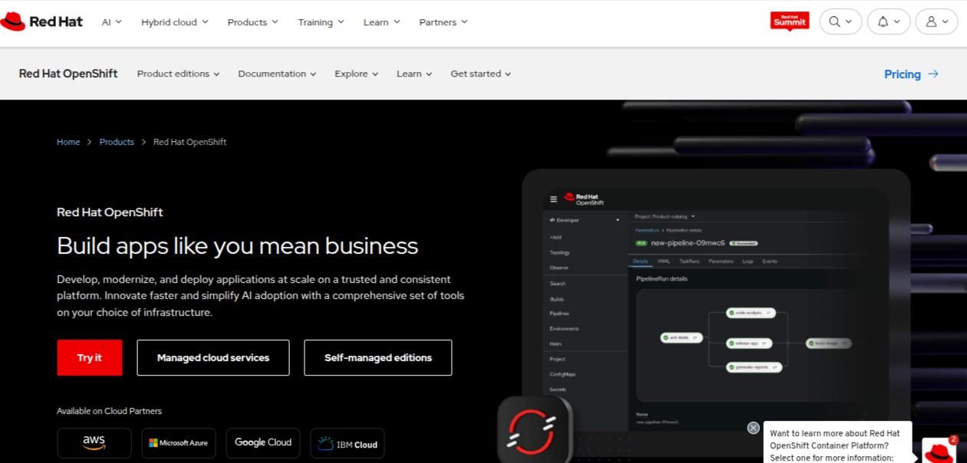Click the hamburger menu in OpenShift console image
Viewport: 967px width, 463px height.
(554, 199)
